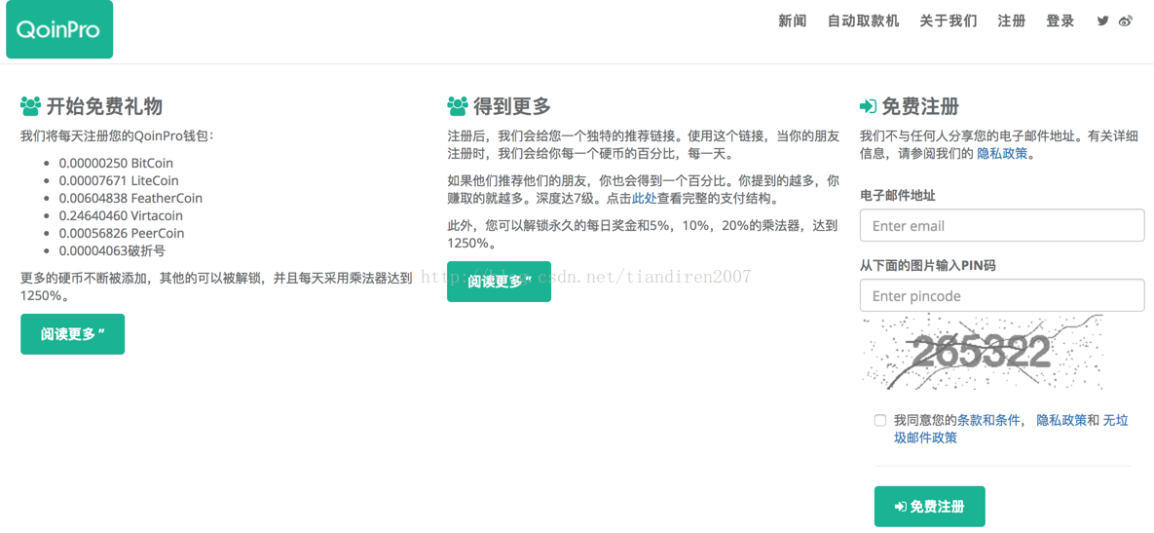Click the people icon beside 得到更多
The image size is (1154, 533).
click(457, 107)
